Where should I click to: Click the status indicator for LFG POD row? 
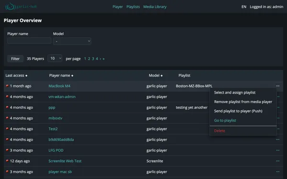pyautogui.click(x=7, y=150)
